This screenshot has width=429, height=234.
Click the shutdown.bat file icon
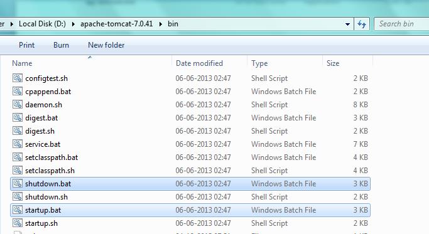point(17,183)
